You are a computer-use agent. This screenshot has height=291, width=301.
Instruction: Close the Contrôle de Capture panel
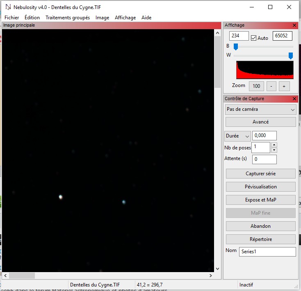(294, 99)
